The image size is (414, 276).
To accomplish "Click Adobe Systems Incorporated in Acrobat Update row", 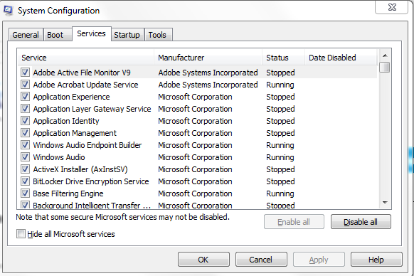I will pos(208,85).
